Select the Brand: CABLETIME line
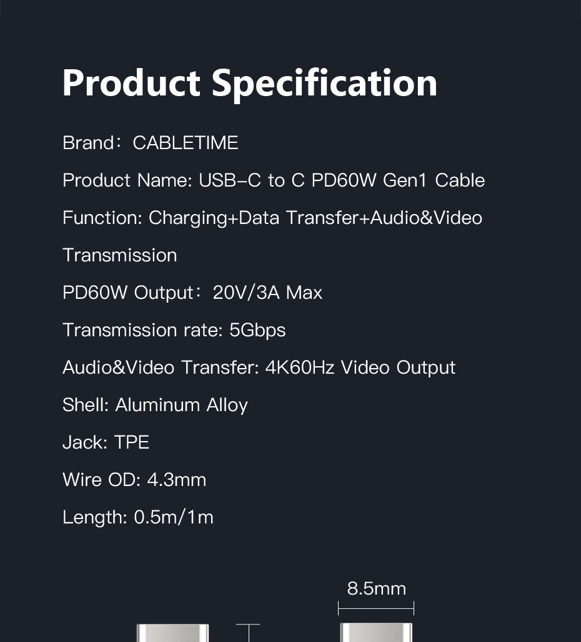The width and height of the screenshot is (581, 642). click(x=151, y=143)
